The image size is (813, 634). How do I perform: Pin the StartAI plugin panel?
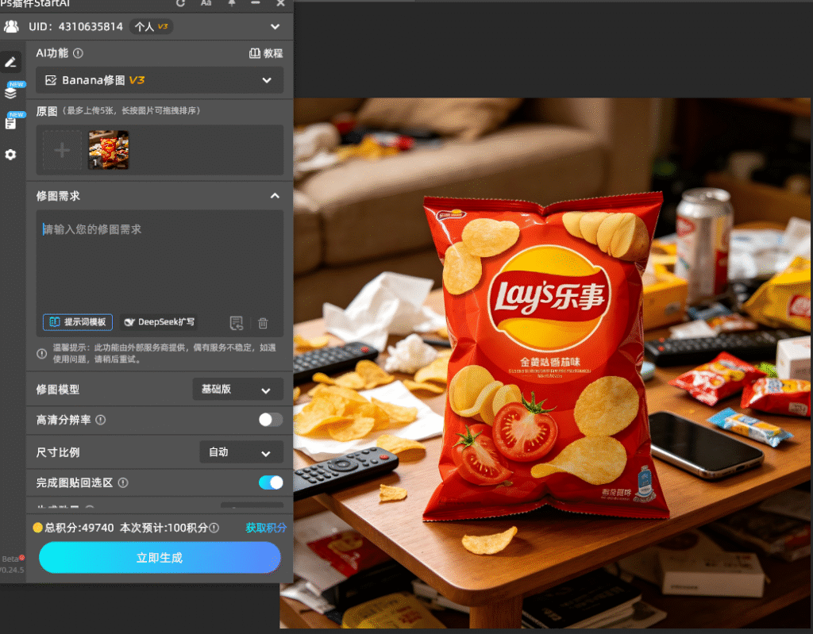click(x=232, y=3)
